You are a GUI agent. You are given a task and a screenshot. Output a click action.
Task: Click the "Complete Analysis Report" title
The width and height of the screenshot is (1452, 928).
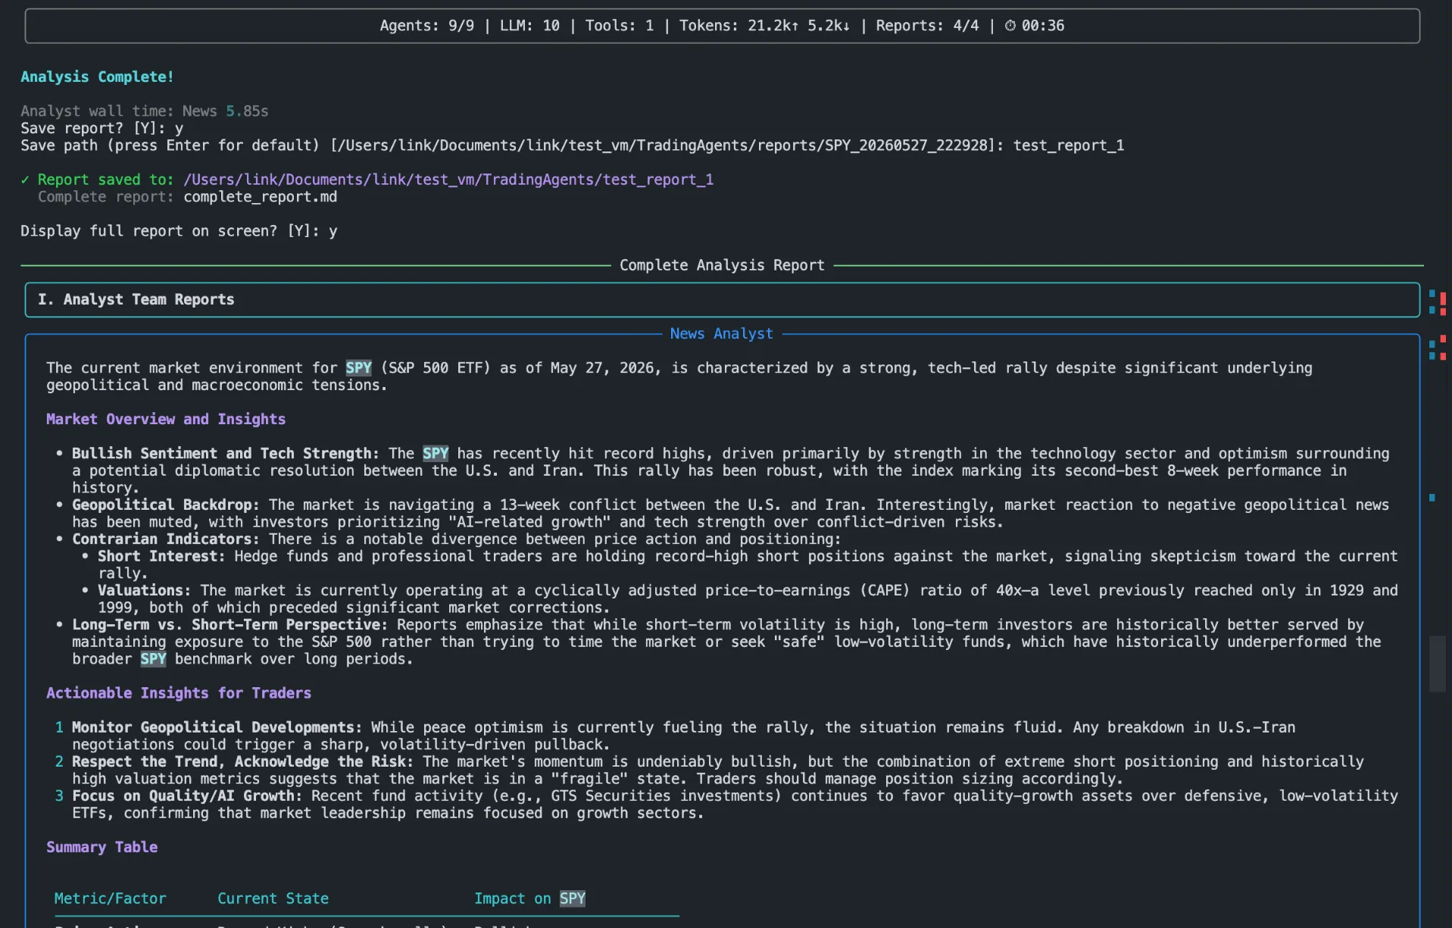[722, 265]
